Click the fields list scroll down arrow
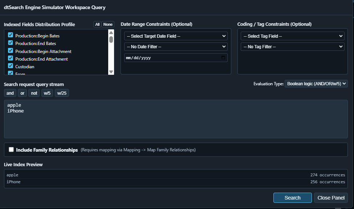The image size is (354, 209). 111,72
